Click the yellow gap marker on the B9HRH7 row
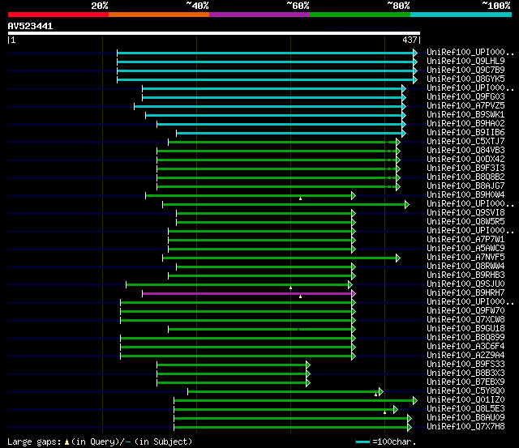This screenshot has height=448, width=519. (300, 297)
